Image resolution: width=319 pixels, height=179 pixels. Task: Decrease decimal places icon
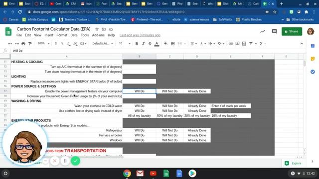coord(69,44)
